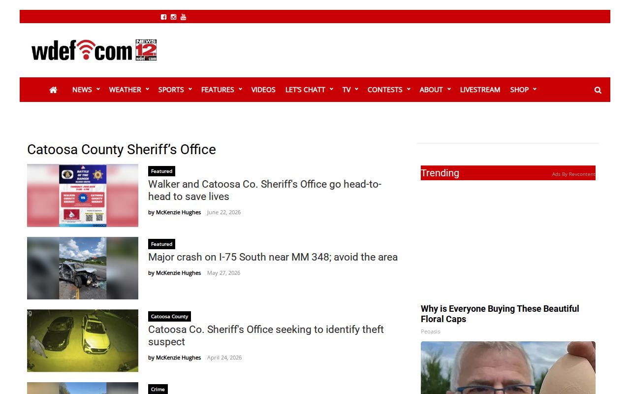Open article about identifying theft suspect
The image size is (630, 394).
coord(266,335)
